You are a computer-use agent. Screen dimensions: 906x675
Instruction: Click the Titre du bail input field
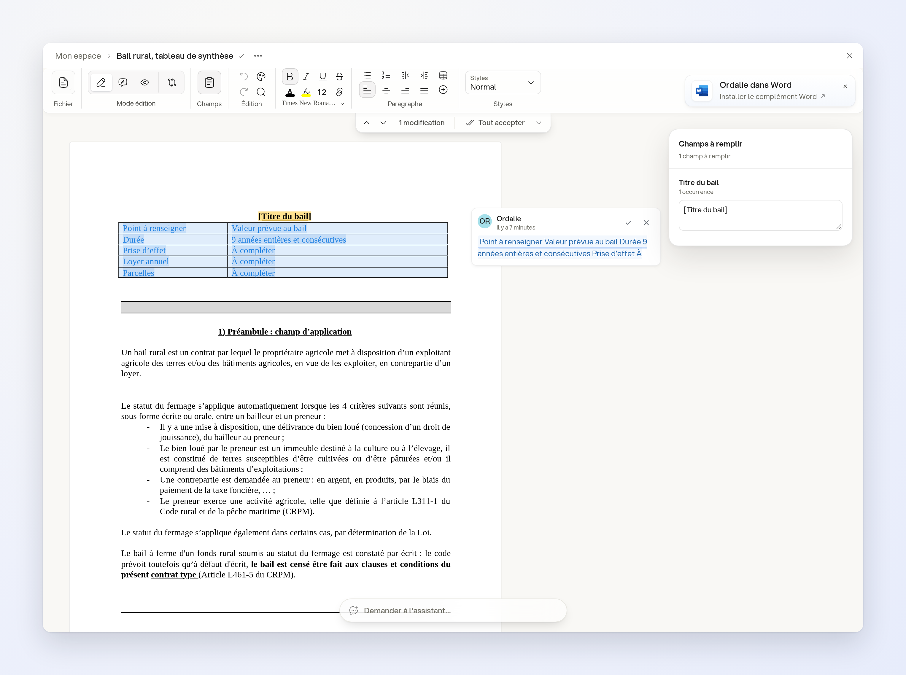pyautogui.click(x=760, y=215)
